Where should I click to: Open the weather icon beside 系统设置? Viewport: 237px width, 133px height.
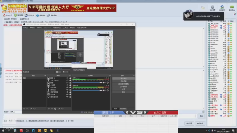click(203, 7)
